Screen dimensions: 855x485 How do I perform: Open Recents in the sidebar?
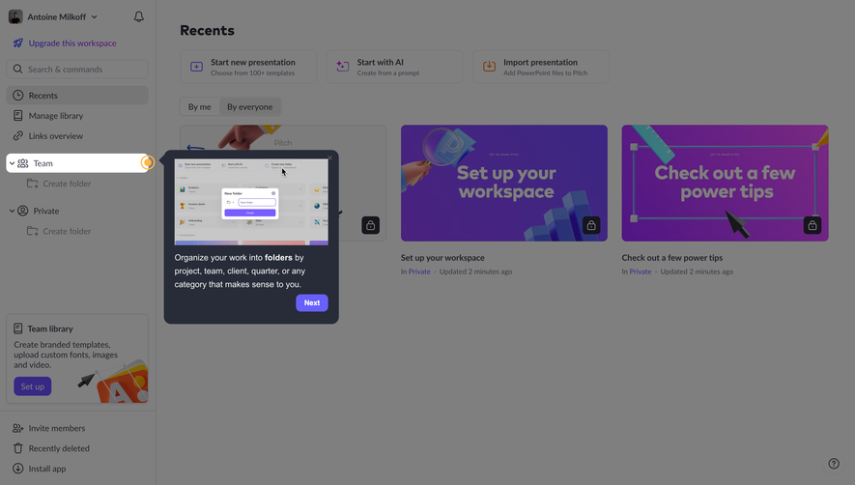(x=77, y=96)
